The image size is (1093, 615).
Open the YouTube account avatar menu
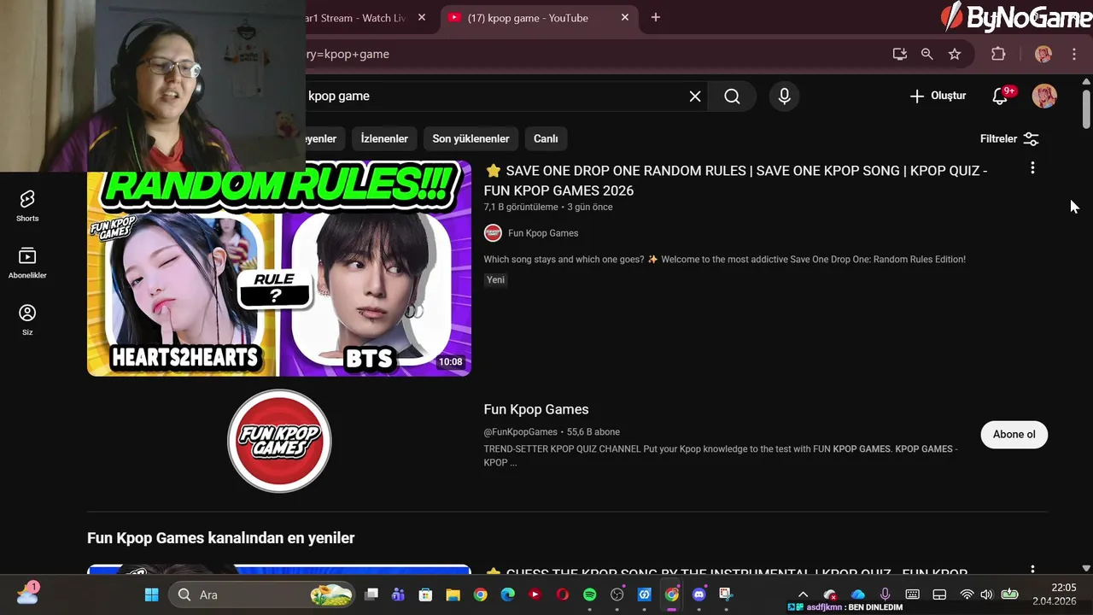pos(1044,96)
